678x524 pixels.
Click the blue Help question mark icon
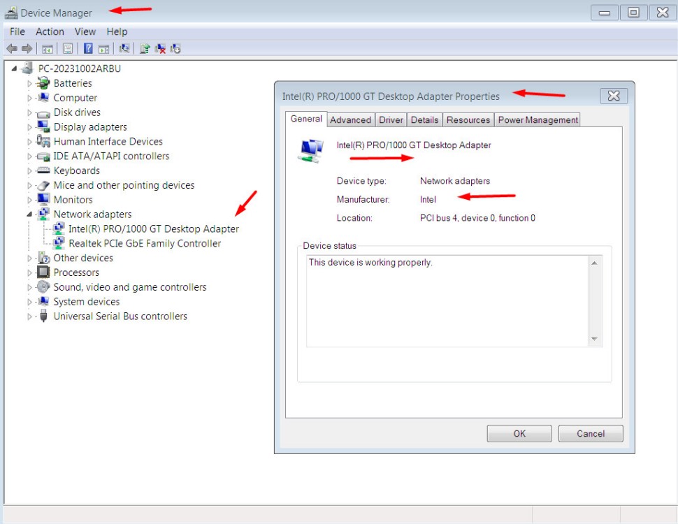[88, 48]
